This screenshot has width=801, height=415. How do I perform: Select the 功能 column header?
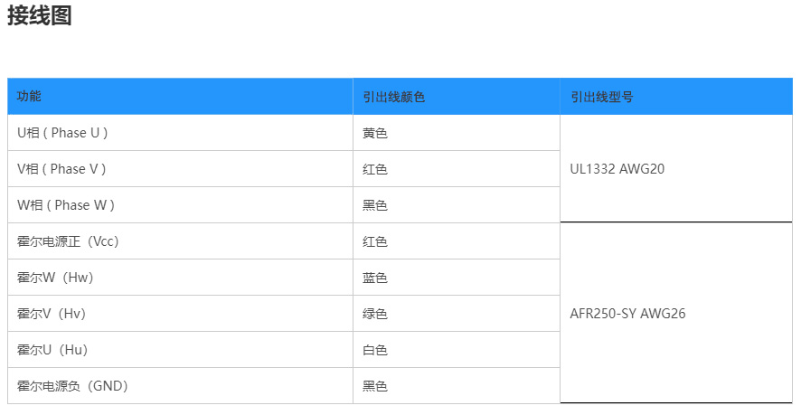(29, 96)
